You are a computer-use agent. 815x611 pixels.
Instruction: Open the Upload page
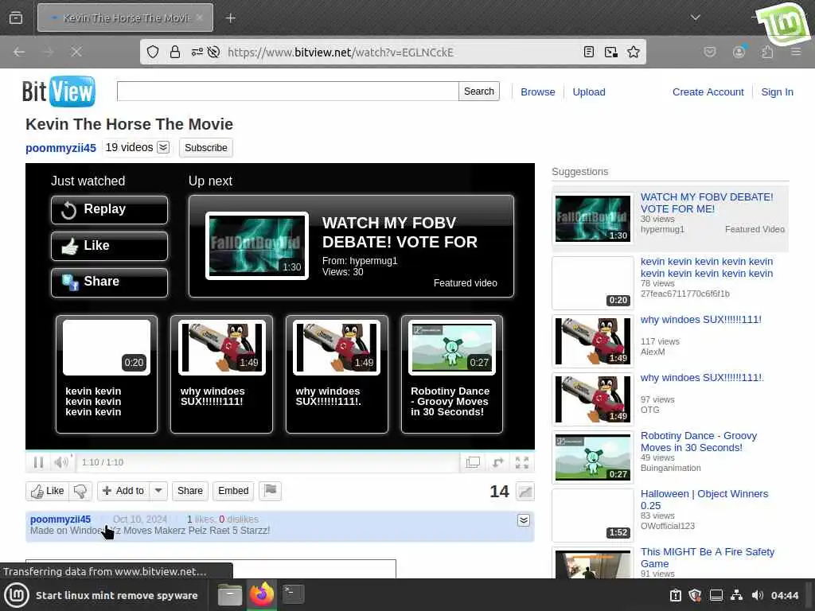pos(588,92)
